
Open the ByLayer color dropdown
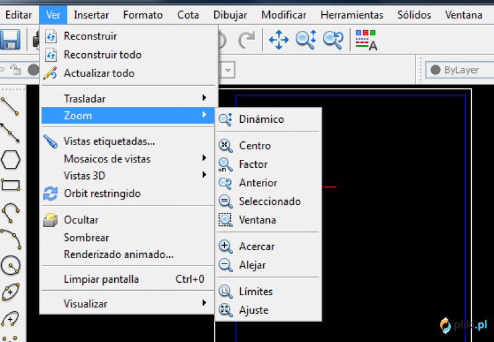click(459, 70)
